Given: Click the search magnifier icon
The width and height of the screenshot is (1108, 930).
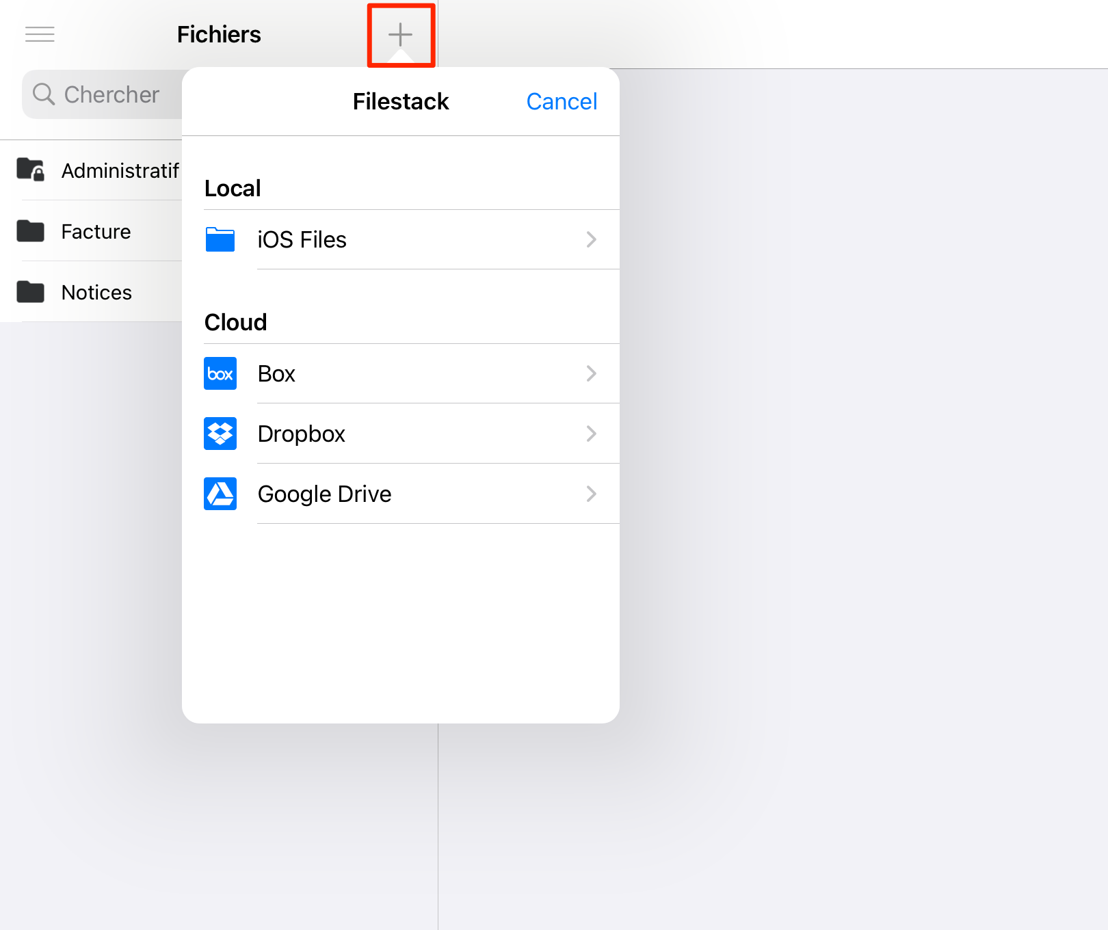Looking at the screenshot, I should pos(44,94).
